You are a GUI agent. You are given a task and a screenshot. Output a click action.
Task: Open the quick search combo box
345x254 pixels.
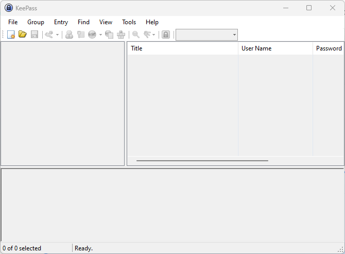point(206,35)
